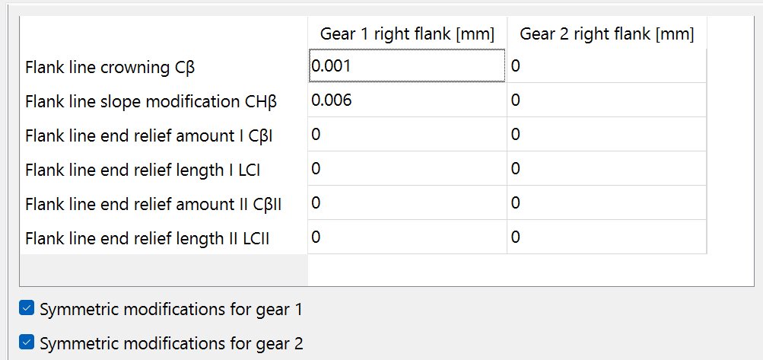This screenshot has height=360, width=763.
Task: Select Gear 1 slope modification CHβ value 0.006
Action: tap(407, 100)
